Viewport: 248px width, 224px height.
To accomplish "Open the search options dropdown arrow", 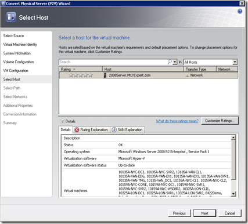I will point(175,62).
